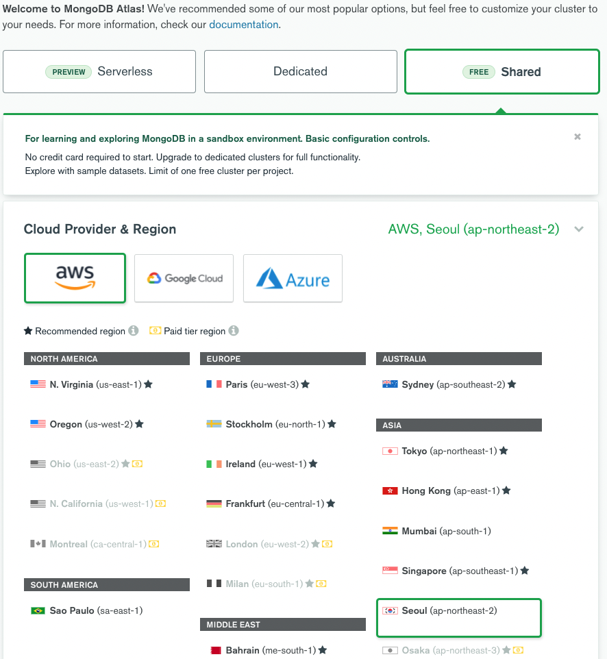This screenshot has height=659, width=607.
Task: Click the Cloud Provider & Region heading
Action: pyautogui.click(x=100, y=229)
